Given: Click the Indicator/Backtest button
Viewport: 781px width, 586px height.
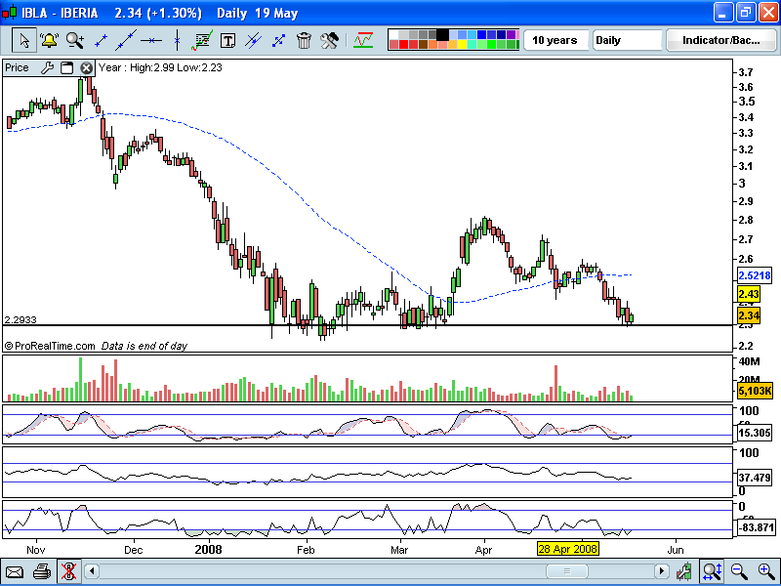Looking at the screenshot, I should pyautogui.click(x=720, y=40).
